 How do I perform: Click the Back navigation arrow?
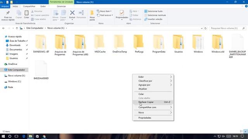(x=3, y=28)
